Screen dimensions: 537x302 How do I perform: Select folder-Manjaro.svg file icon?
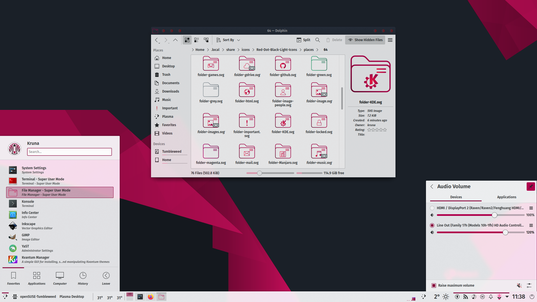click(283, 151)
